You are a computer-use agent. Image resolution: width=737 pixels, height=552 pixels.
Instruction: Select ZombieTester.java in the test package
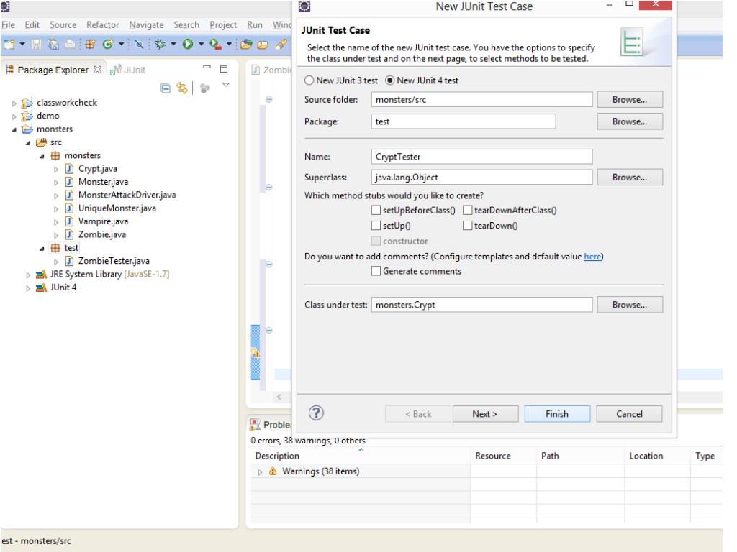(x=114, y=261)
